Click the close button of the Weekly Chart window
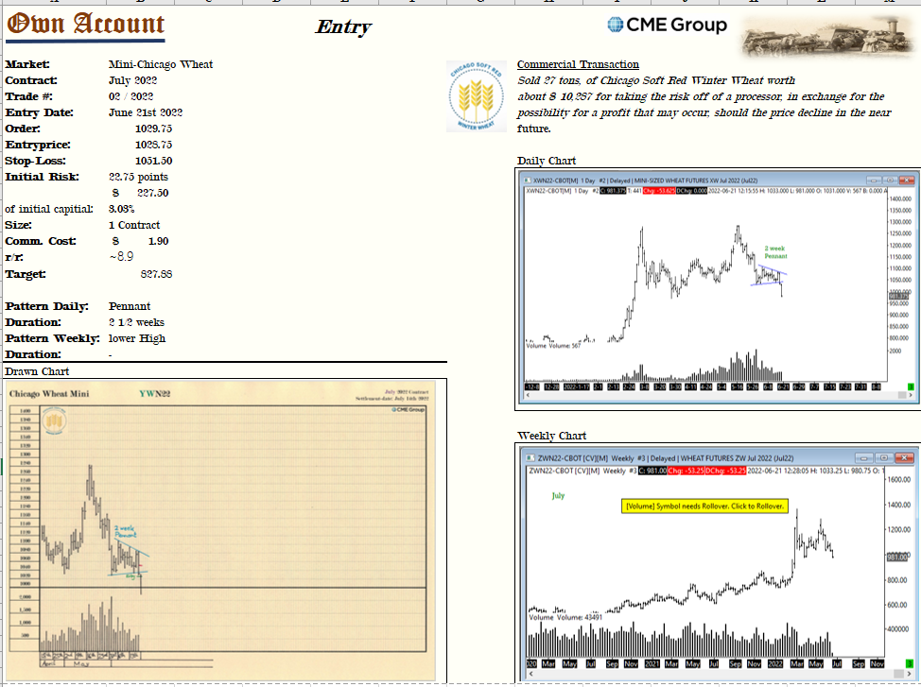This screenshot has width=921, height=687. click(x=906, y=457)
